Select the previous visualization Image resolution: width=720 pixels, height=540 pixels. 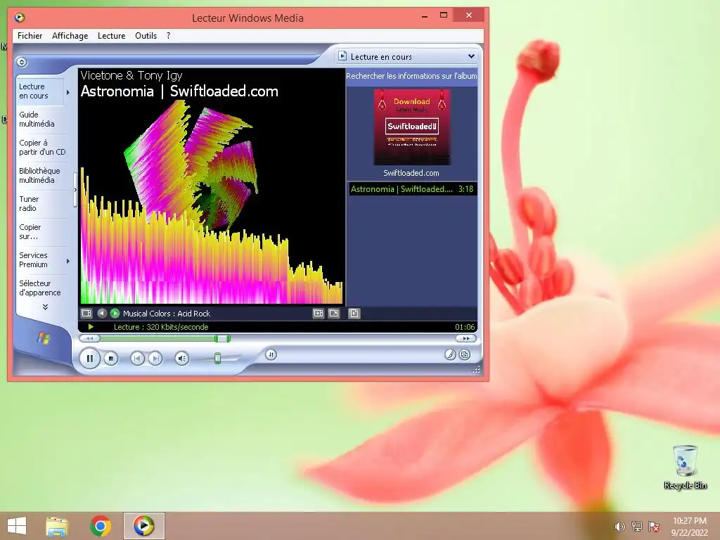pyautogui.click(x=102, y=313)
